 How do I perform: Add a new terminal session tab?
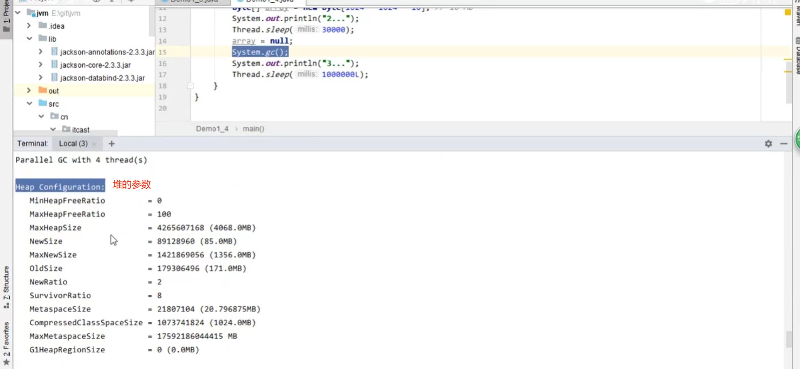111,143
